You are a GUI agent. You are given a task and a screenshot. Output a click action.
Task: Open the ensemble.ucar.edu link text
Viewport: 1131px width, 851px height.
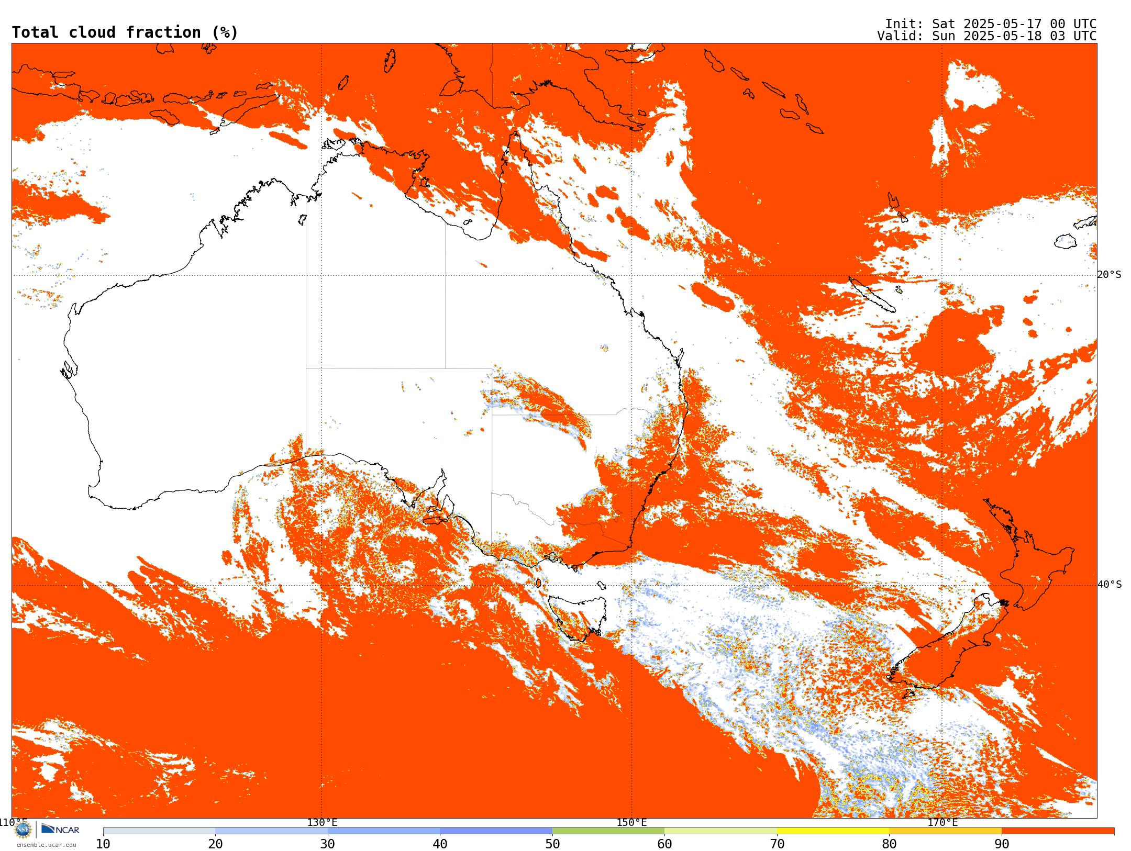pos(46,845)
